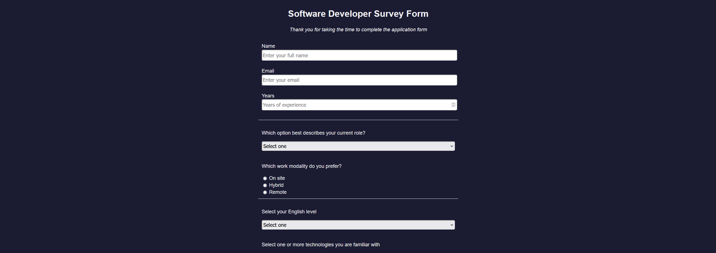Focus the Email entry field
This screenshot has width=716, height=253.
359,80
